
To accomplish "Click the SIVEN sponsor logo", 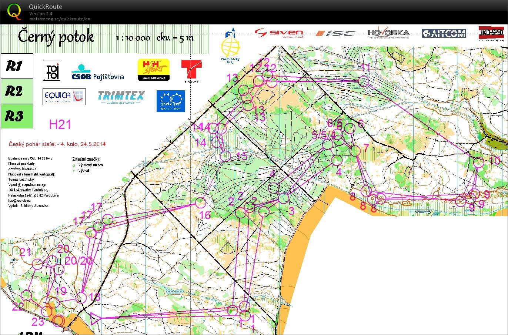I will 279,33.
